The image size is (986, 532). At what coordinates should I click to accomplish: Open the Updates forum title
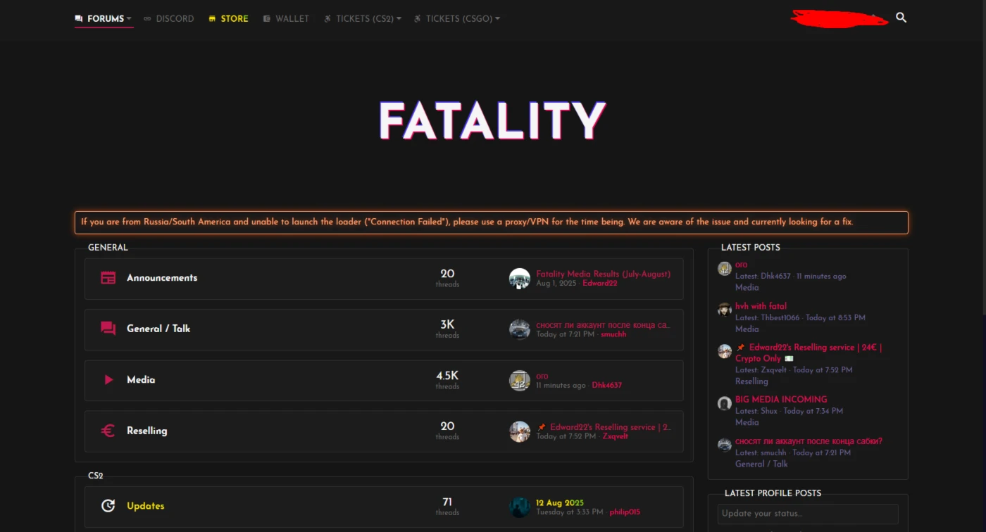[145, 506]
